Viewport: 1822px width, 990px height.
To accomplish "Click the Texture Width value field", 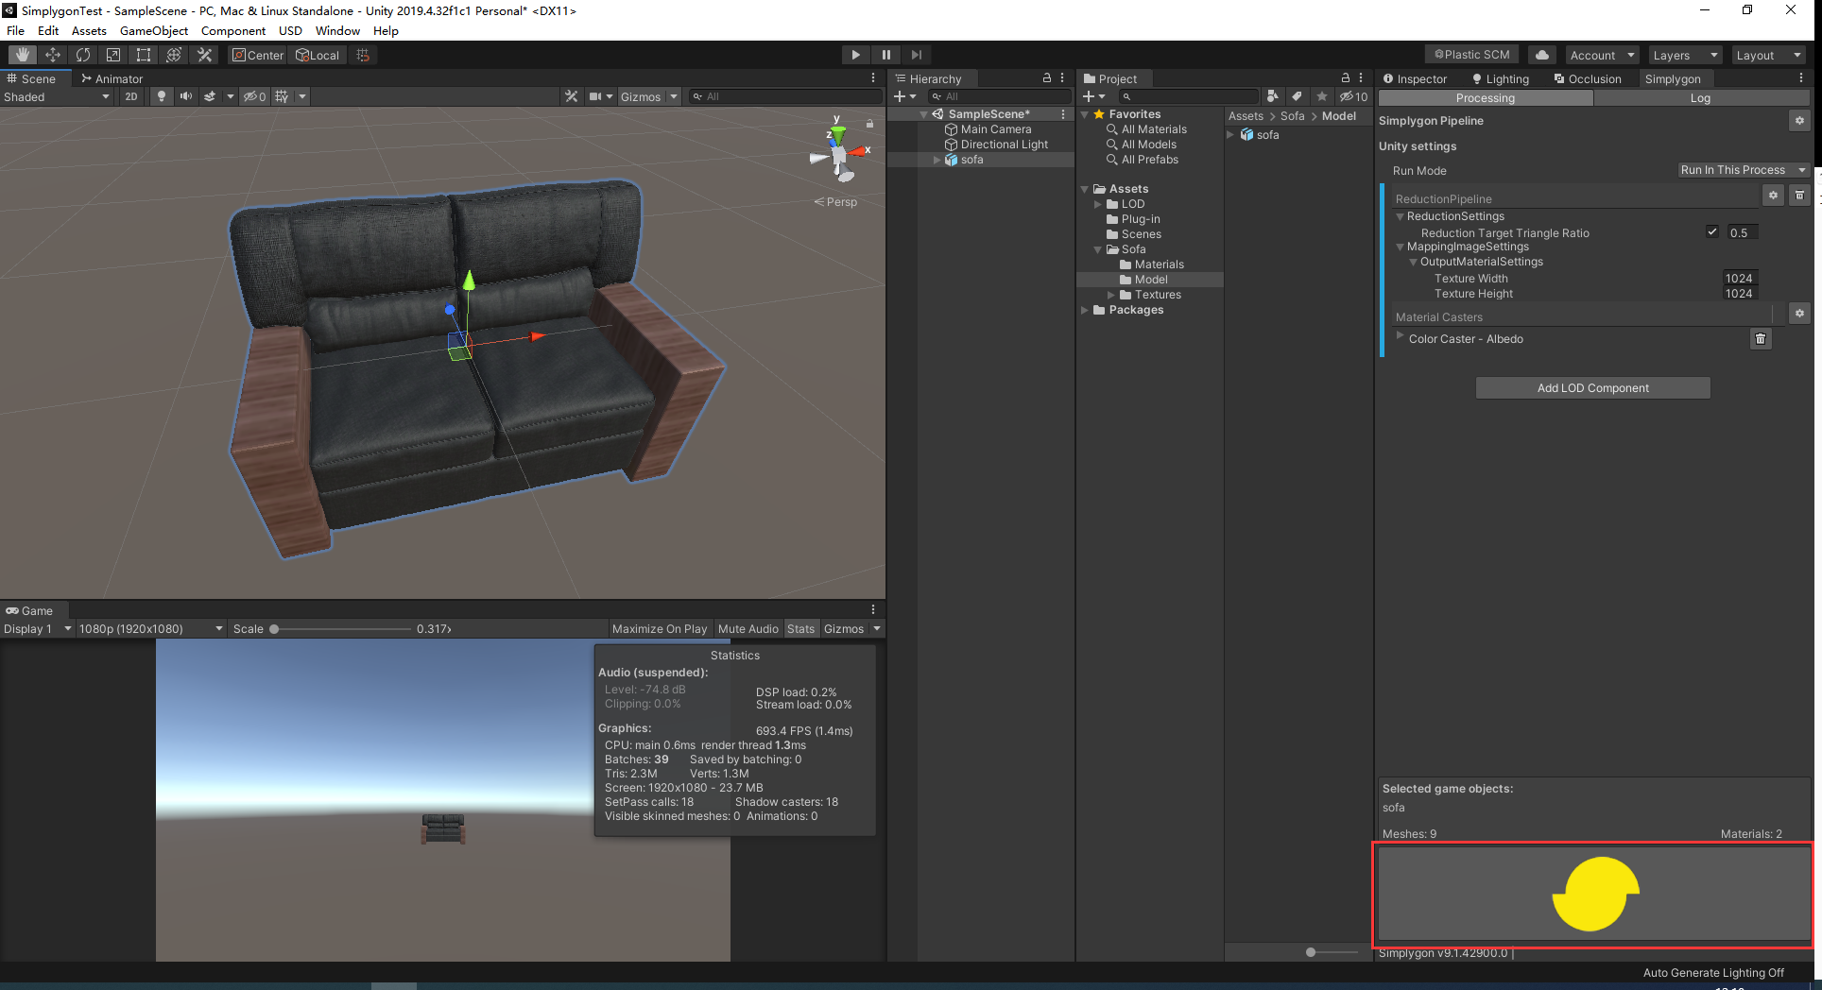I will coord(1740,279).
